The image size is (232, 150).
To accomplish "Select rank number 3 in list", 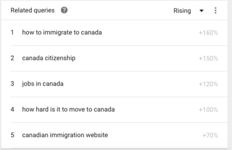I will click(12, 84).
